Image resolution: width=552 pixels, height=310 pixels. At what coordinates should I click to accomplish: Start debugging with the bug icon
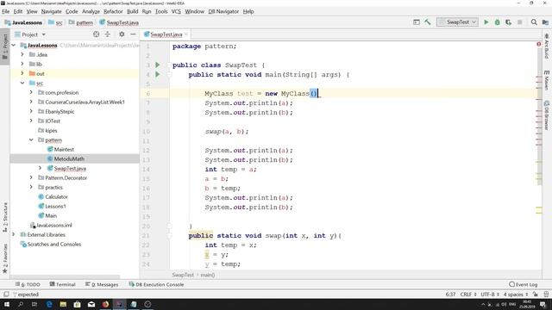click(497, 22)
